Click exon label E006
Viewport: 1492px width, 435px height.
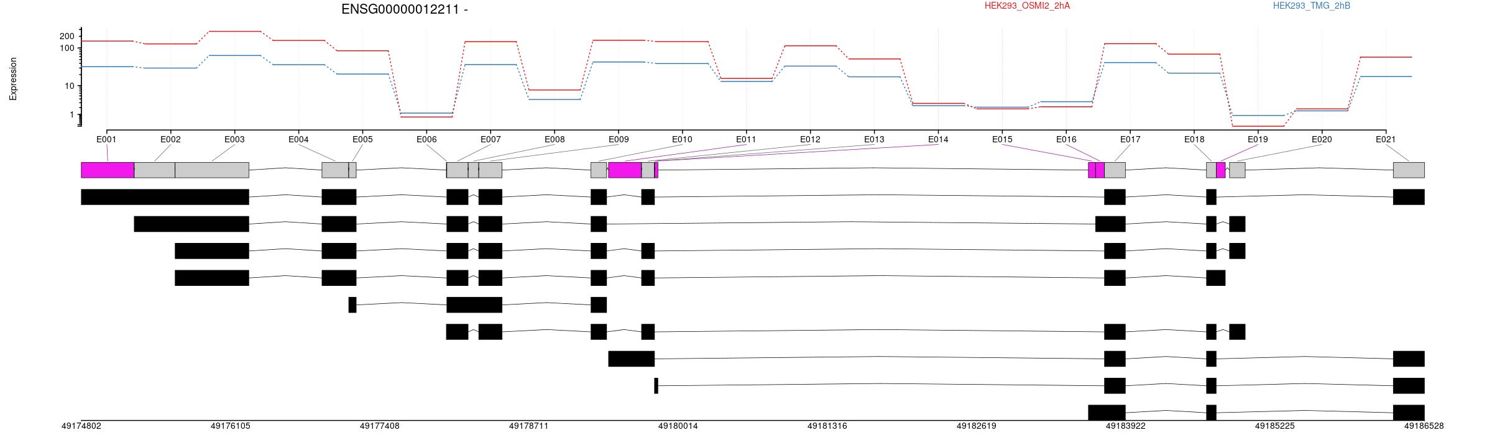[x=426, y=139]
